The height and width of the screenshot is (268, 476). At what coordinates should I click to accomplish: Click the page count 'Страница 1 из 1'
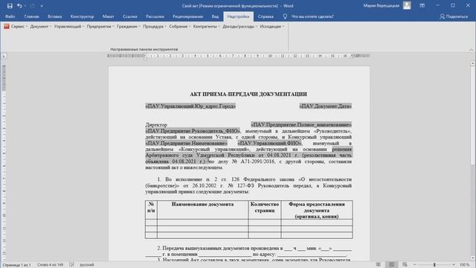[16, 265]
